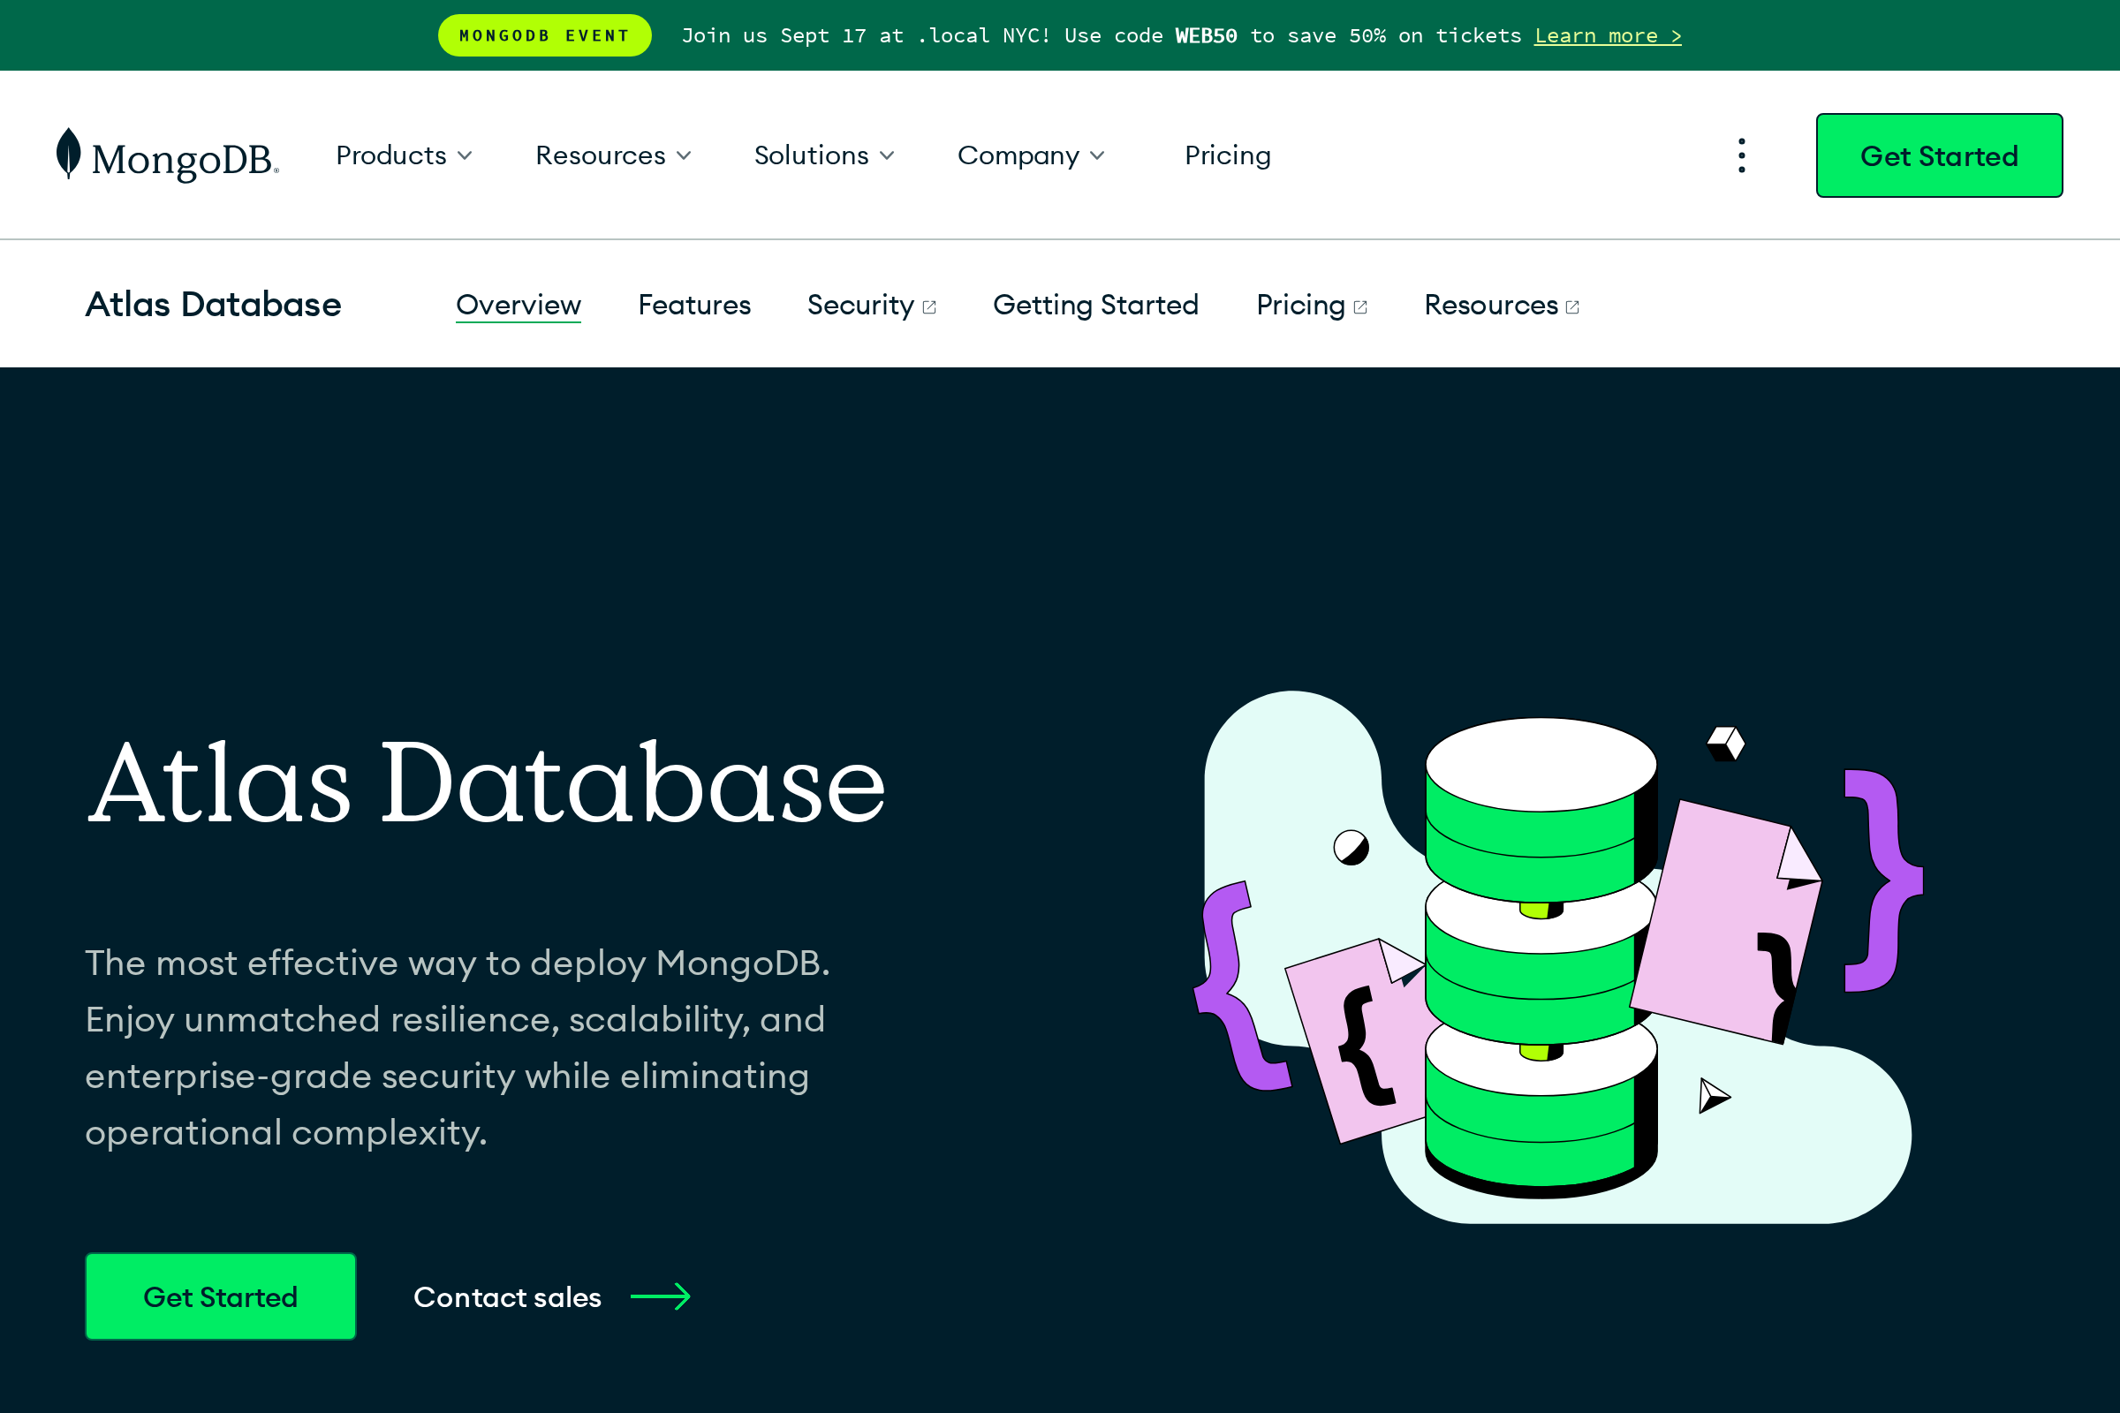Open the Getting Started section
The image size is (2120, 1413).
tap(1095, 305)
